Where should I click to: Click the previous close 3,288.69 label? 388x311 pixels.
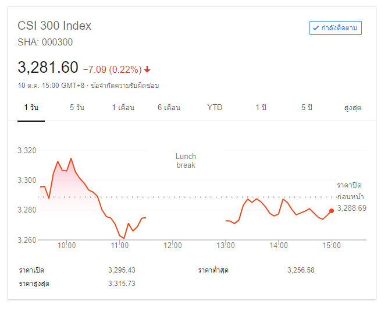pos(351,208)
